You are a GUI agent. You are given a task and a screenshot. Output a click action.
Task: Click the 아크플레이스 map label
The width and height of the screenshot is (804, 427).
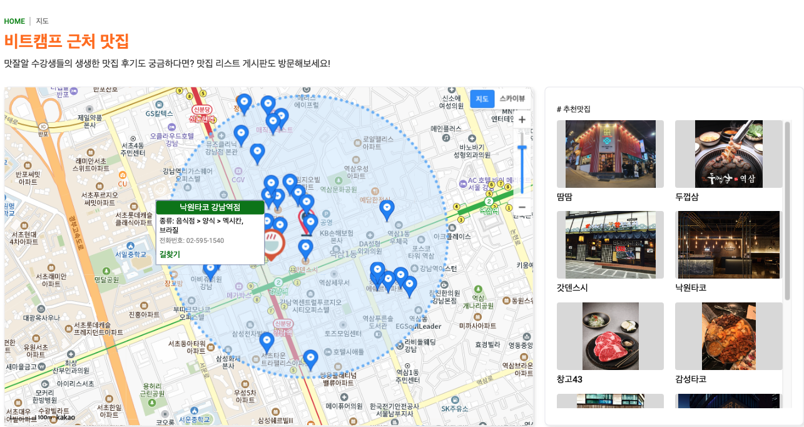tap(452, 237)
